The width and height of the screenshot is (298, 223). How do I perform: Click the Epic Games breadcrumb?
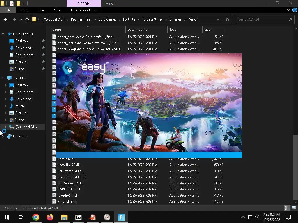(x=107, y=19)
